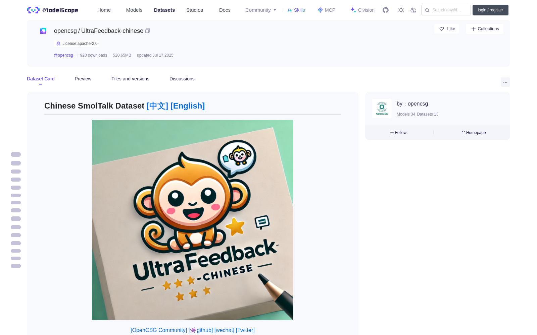
Task: Click the 'Models 34' count
Action: (406, 114)
